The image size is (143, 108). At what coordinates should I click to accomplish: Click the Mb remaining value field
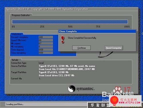click(x=46, y=46)
